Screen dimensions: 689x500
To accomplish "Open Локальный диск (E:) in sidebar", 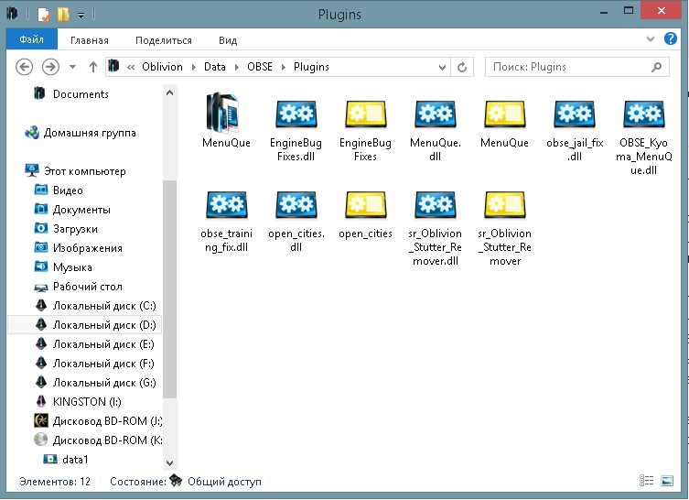I will (103, 344).
